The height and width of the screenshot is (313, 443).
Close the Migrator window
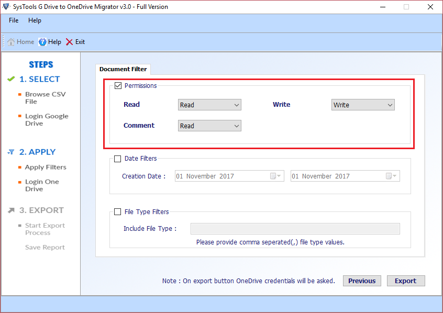point(430,7)
